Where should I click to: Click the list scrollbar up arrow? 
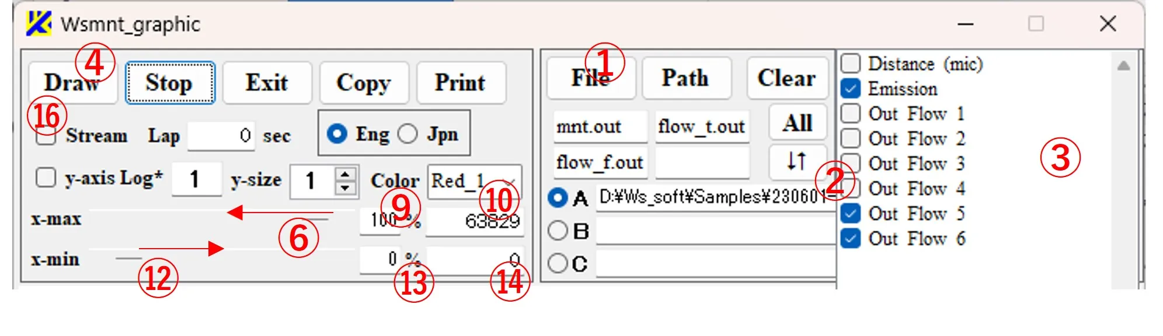pos(1123,65)
